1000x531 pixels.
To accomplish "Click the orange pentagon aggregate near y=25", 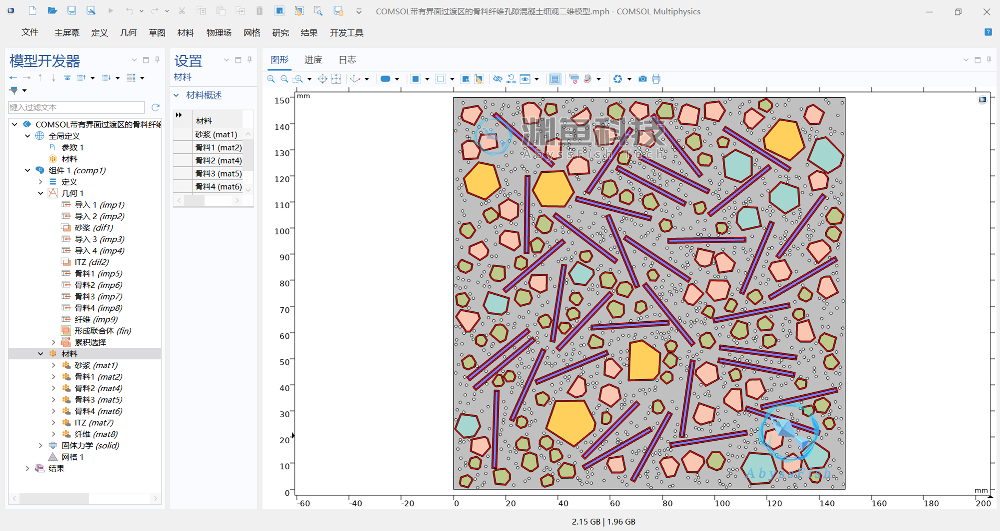I will tap(571, 422).
